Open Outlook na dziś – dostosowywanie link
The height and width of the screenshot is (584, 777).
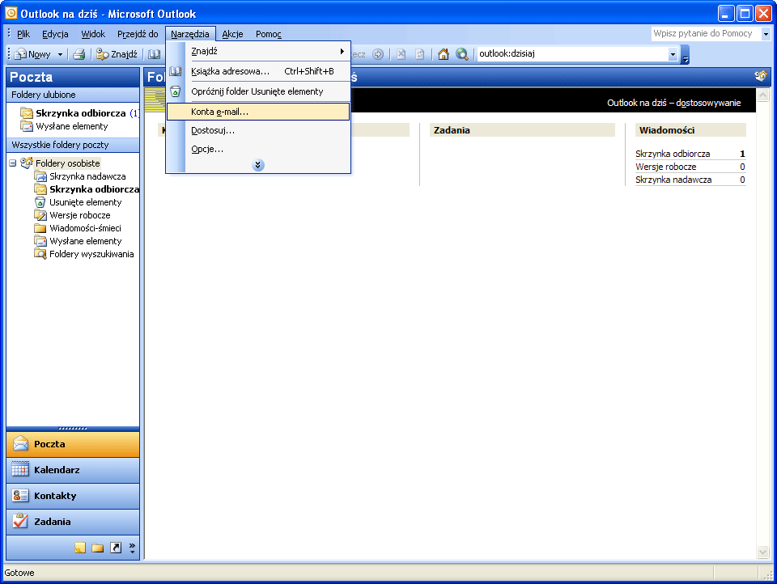674,103
